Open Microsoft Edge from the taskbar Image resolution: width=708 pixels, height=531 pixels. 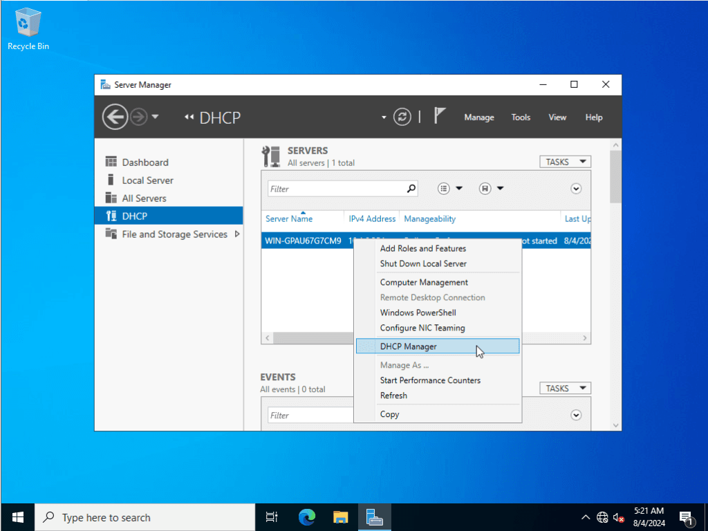[x=306, y=516]
